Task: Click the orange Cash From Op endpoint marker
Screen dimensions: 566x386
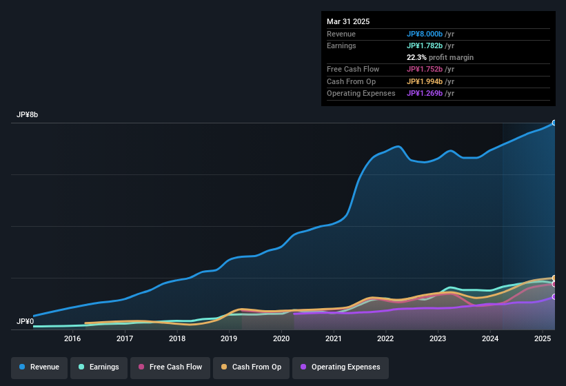Action: [x=554, y=278]
